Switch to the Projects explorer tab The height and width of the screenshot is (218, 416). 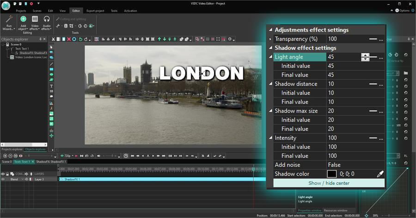pos(12,149)
